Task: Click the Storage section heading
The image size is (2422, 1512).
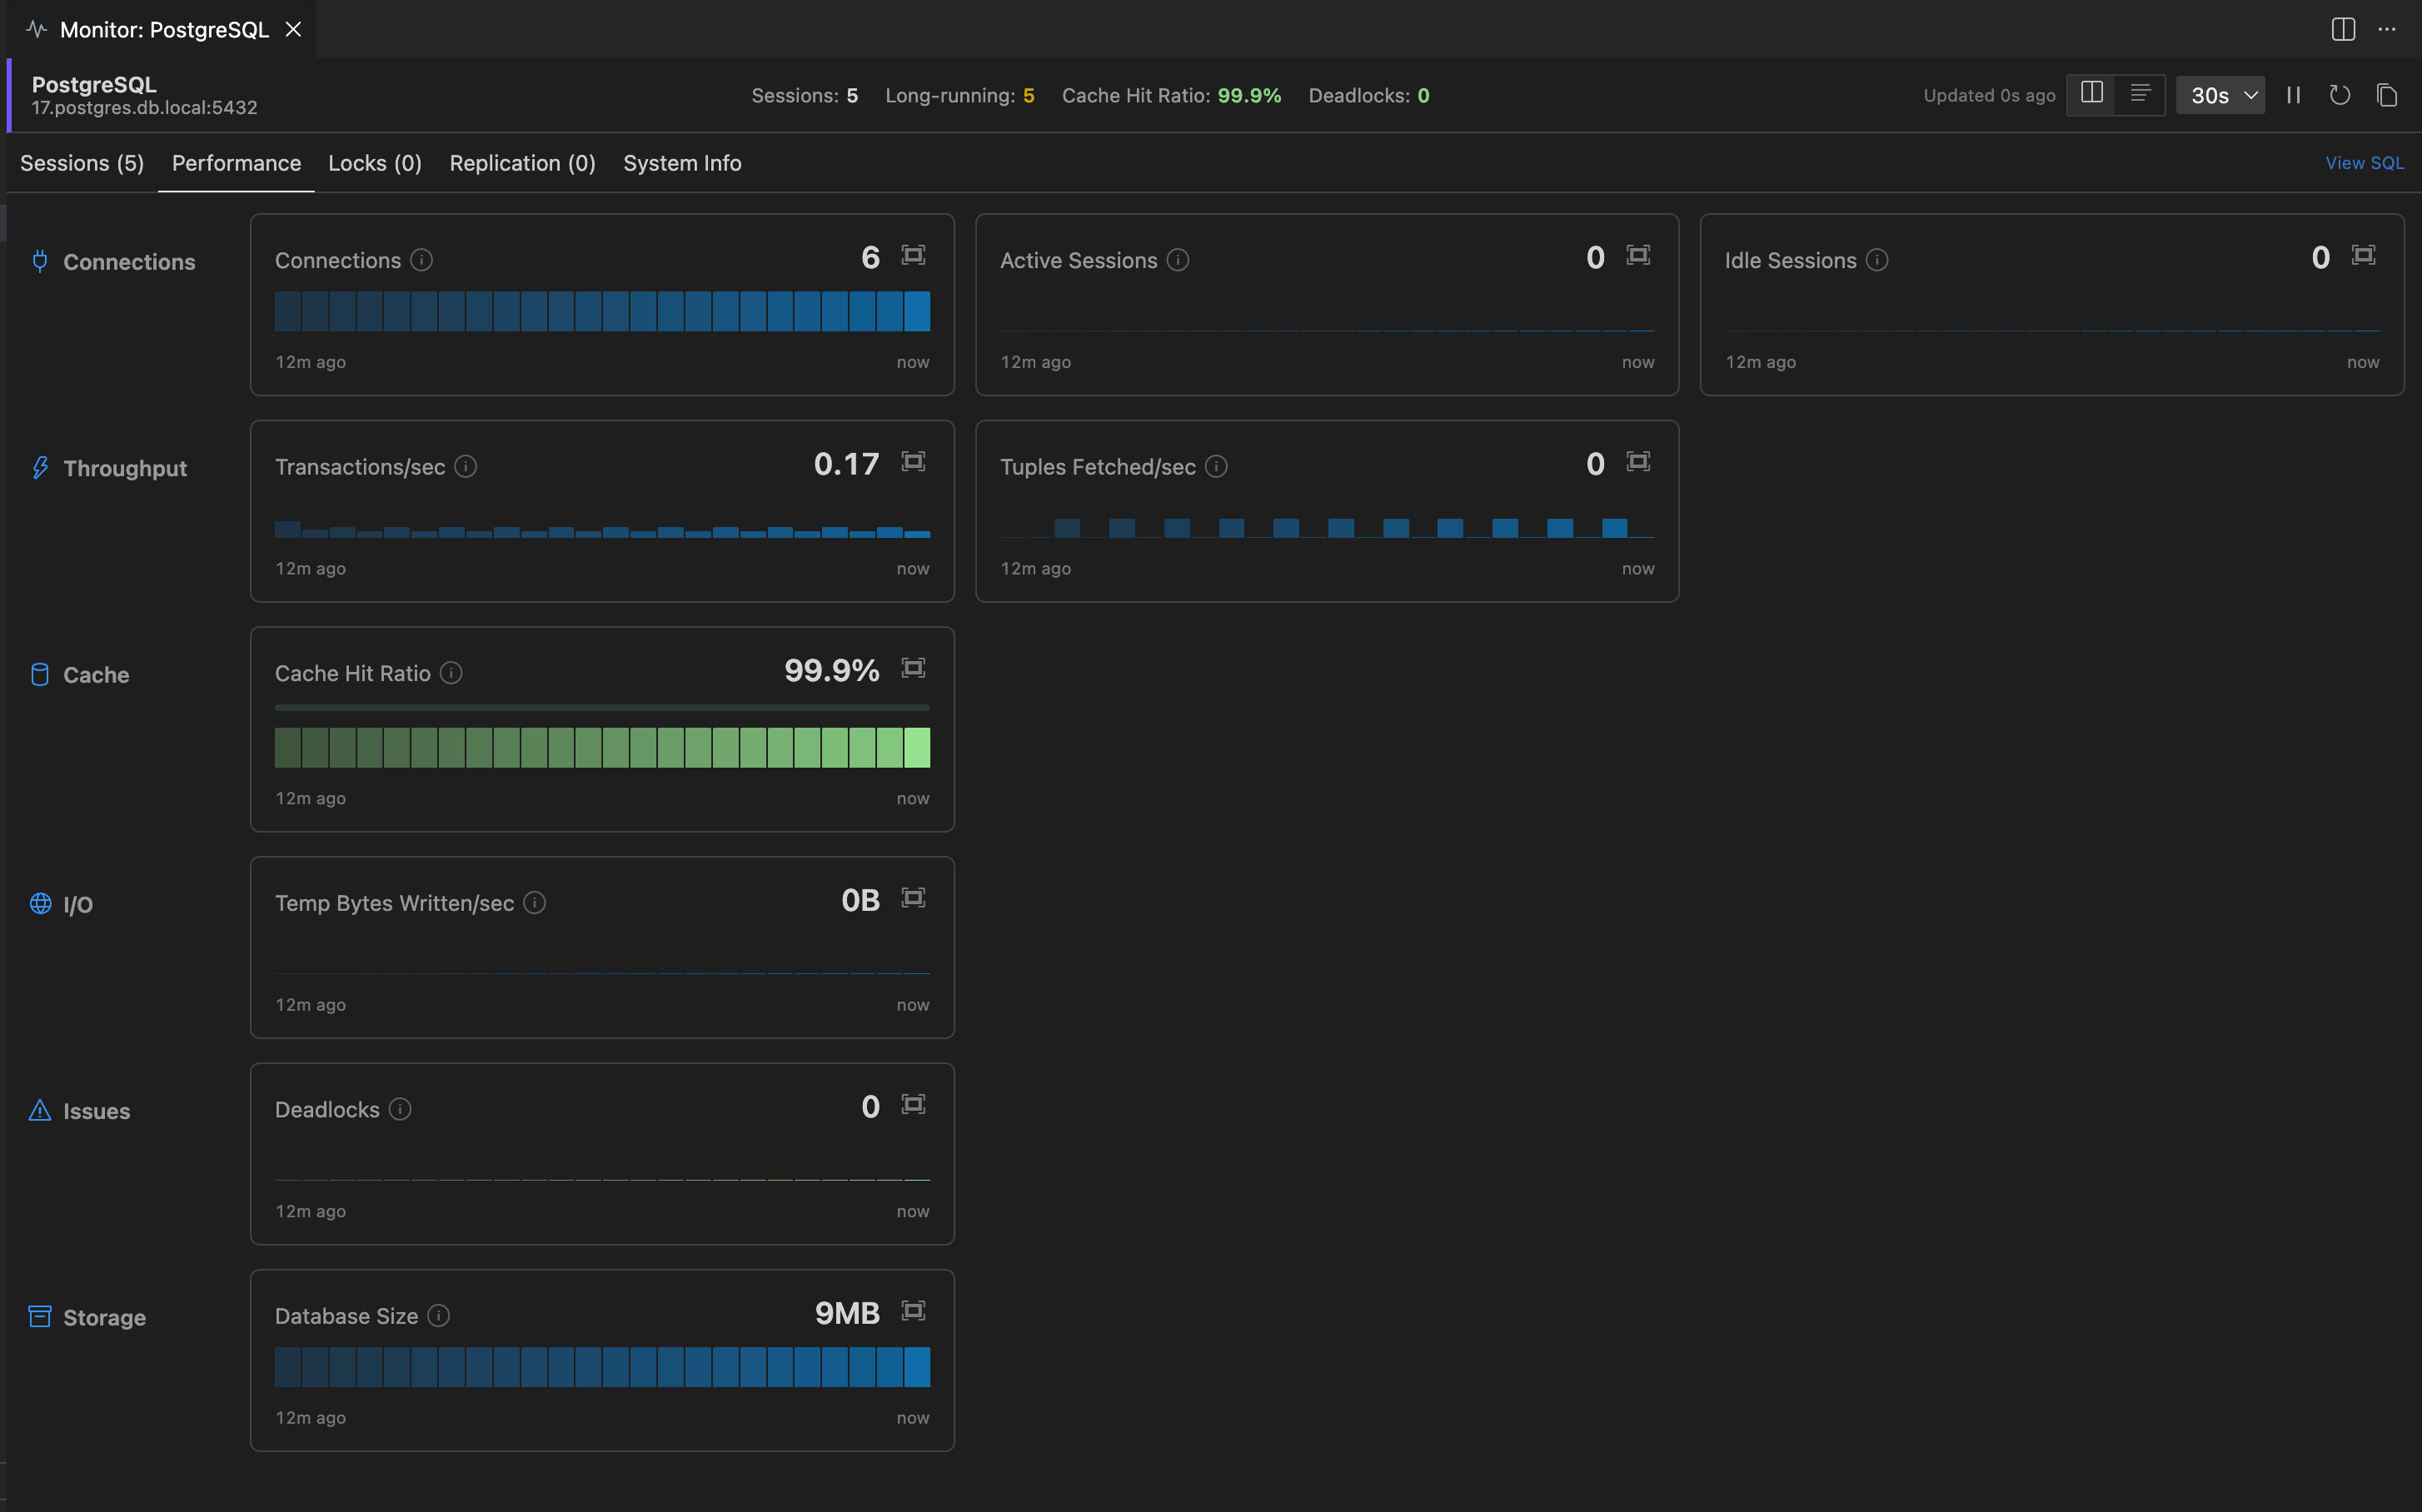Action: (x=104, y=1318)
